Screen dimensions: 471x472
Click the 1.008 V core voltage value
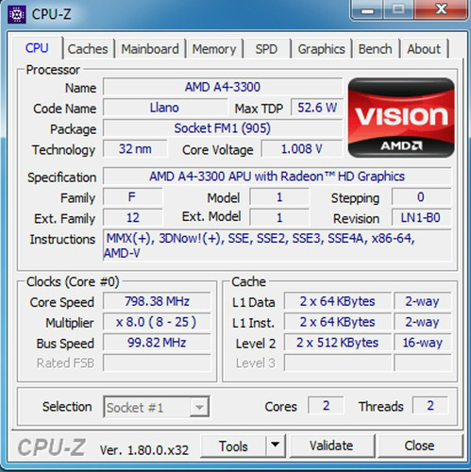(302, 149)
